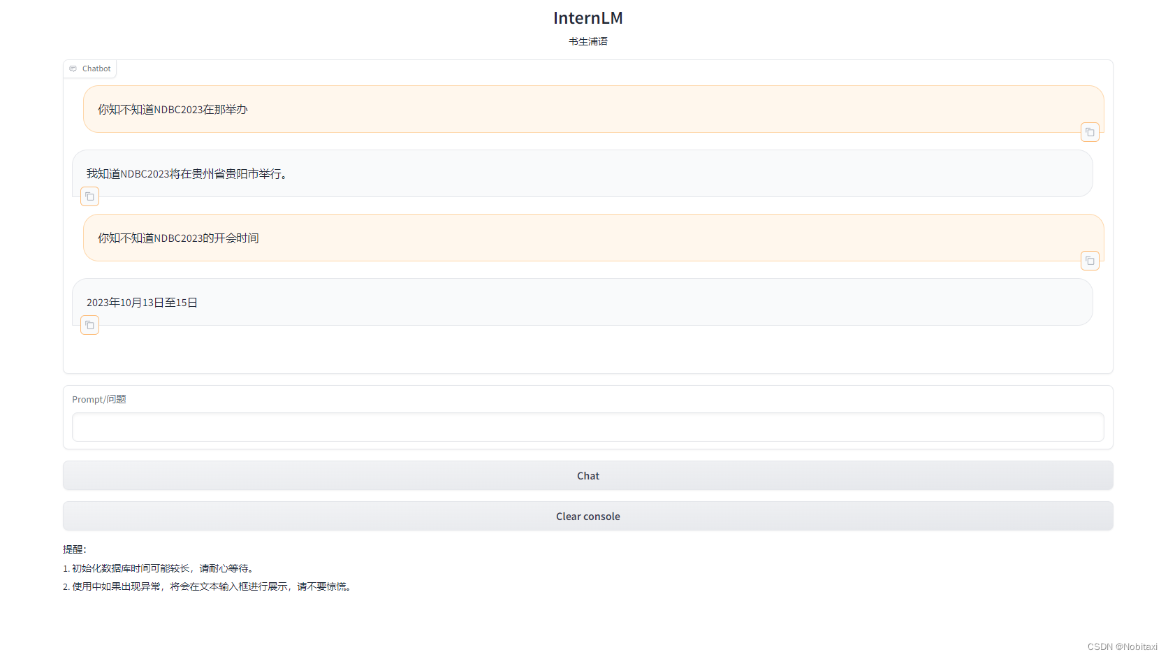Click the InternLM page title

click(x=587, y=17)
